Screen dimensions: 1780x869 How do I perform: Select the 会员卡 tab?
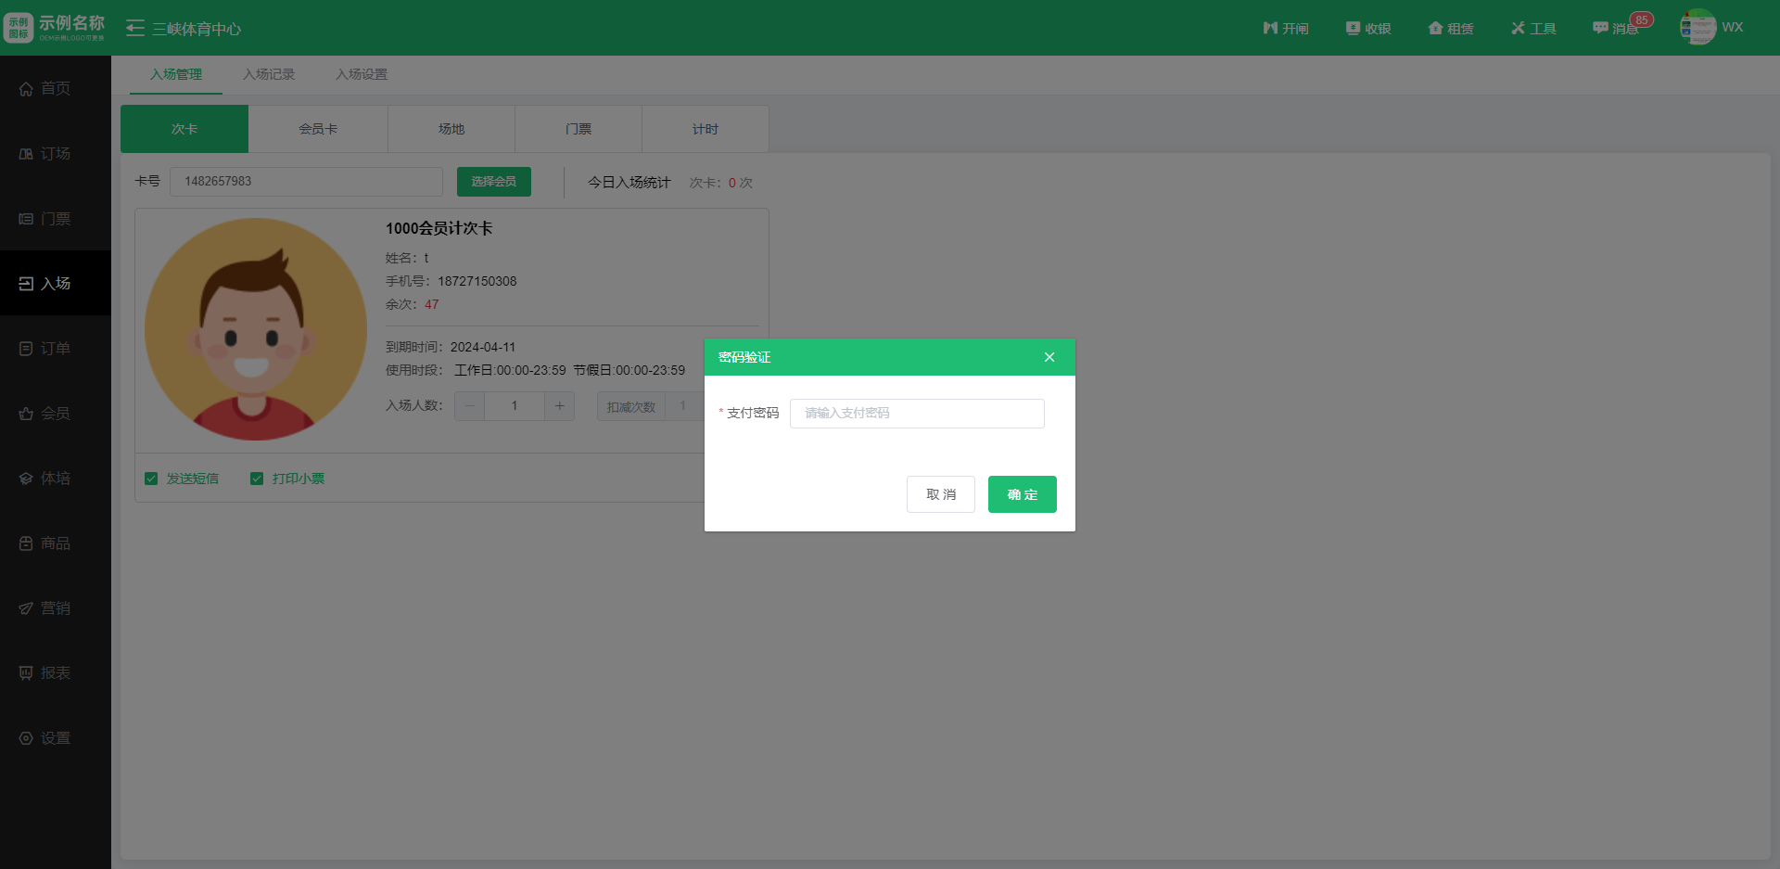[318, 129]
